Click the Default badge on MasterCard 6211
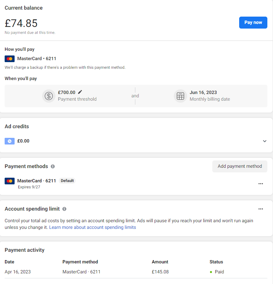Viewport: 273px width, 284px height. coord(67,181)
